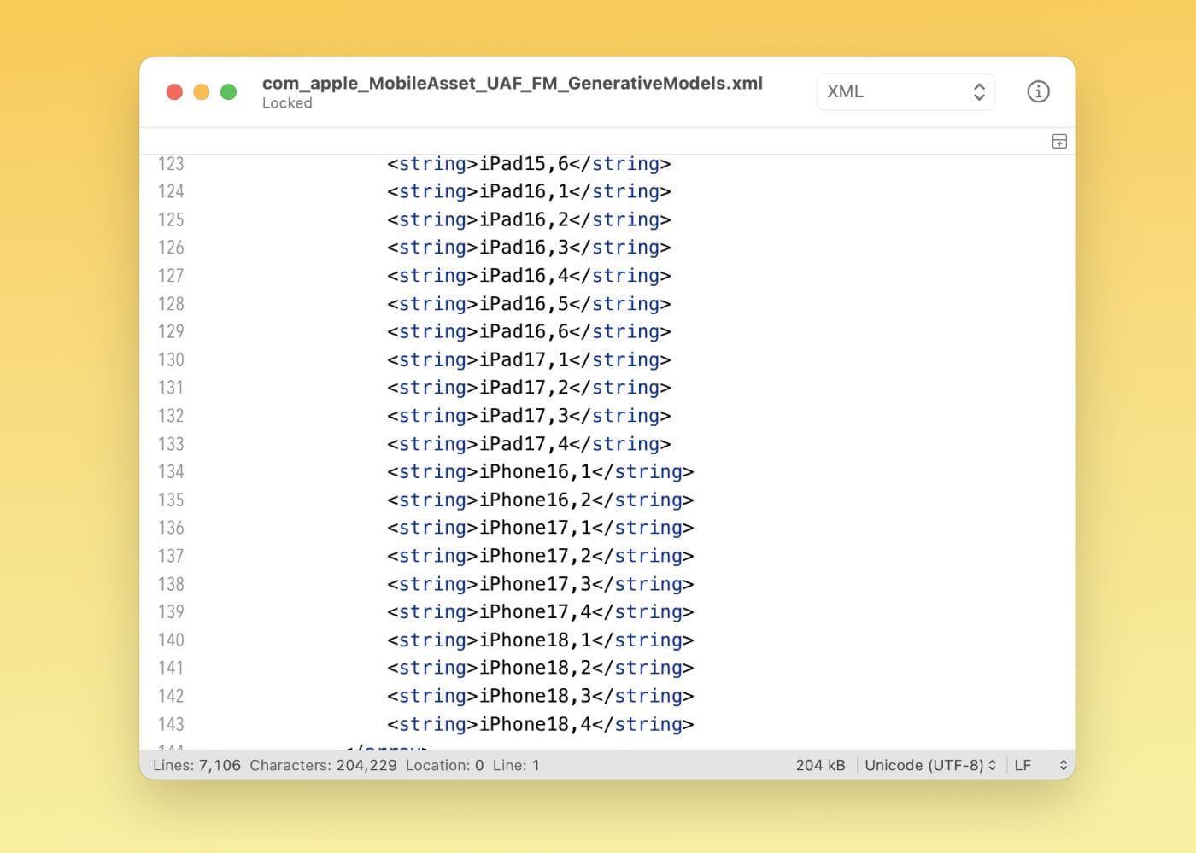Click the 204 kB file size
Viewport: 1196px width, 853px height.
click(x=820, y=765)
